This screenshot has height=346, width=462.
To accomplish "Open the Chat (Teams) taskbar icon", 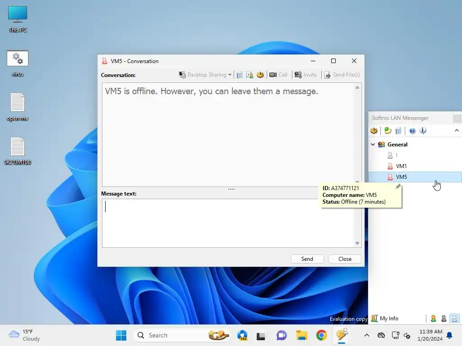I will 282,335.
